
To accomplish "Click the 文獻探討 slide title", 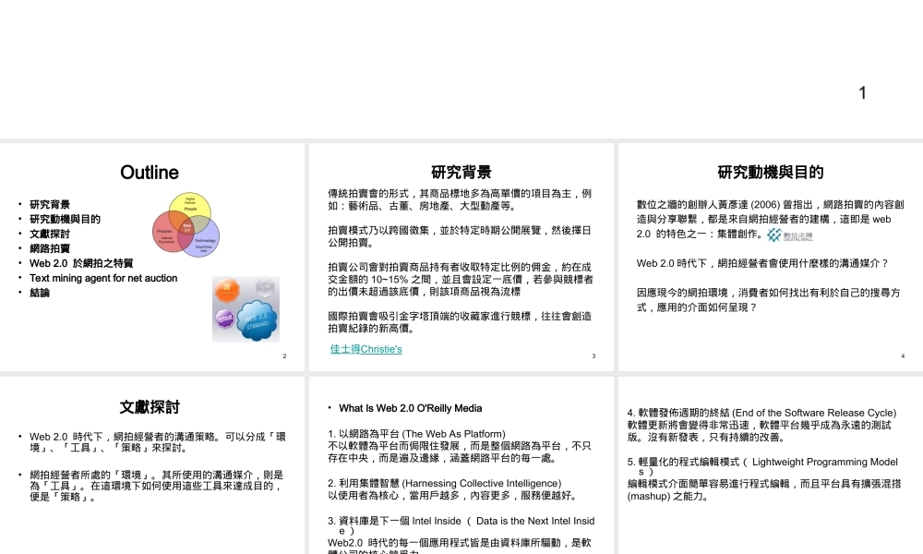I will click(x=149, y=407).
